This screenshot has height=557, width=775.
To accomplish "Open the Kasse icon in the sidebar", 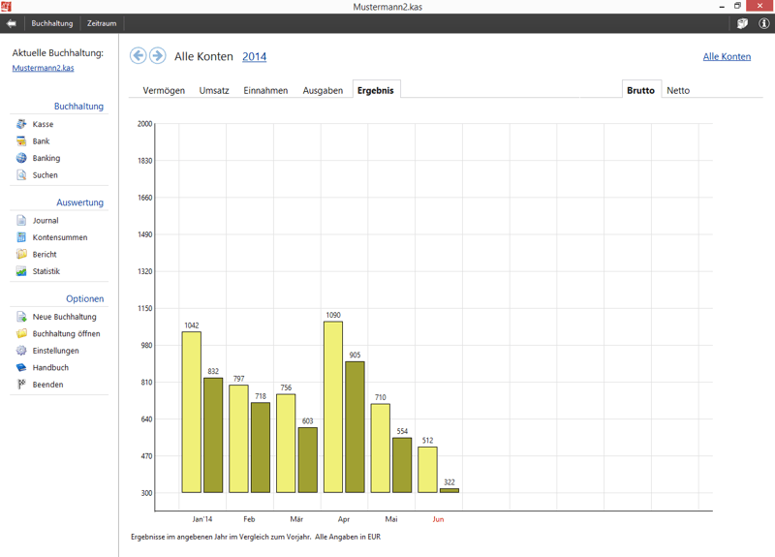I will pos(21,124).
